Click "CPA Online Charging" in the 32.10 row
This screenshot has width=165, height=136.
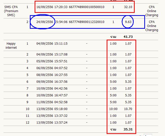point(152,11)
